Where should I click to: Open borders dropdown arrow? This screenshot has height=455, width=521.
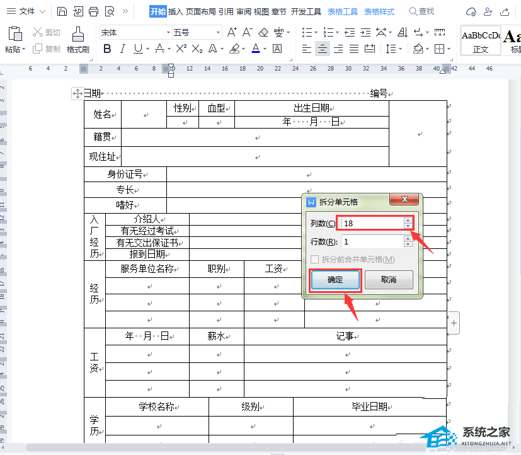(449, 49)
